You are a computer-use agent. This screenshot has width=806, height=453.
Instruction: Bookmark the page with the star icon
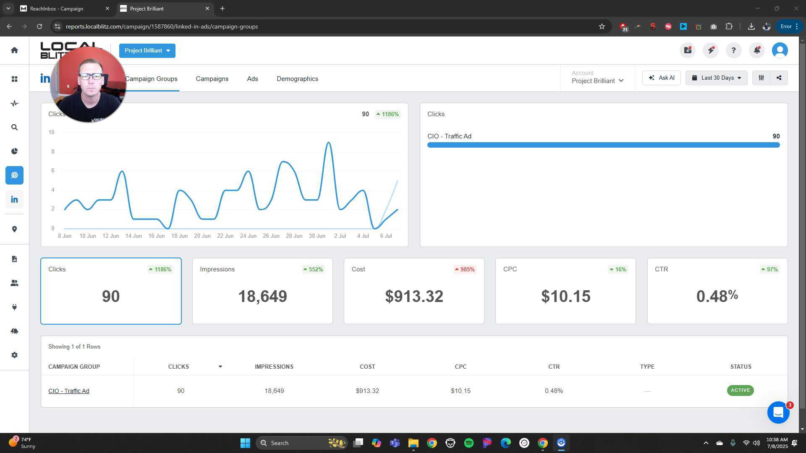pyautogui.click(x=602, y=26)
